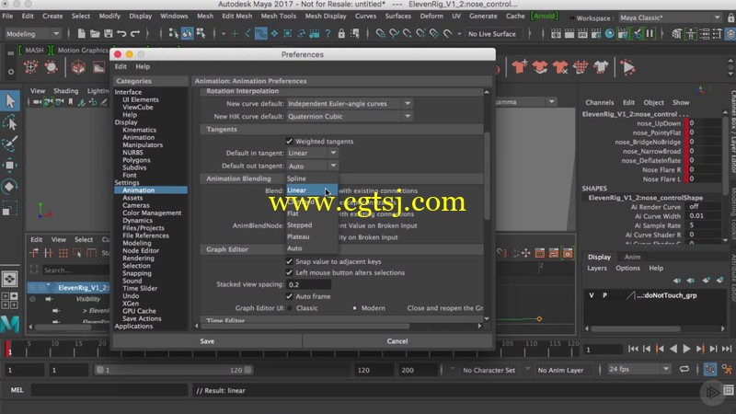Select Time Slider category
The height and width of the screenshot is (414, 736).
coord(140,288)
